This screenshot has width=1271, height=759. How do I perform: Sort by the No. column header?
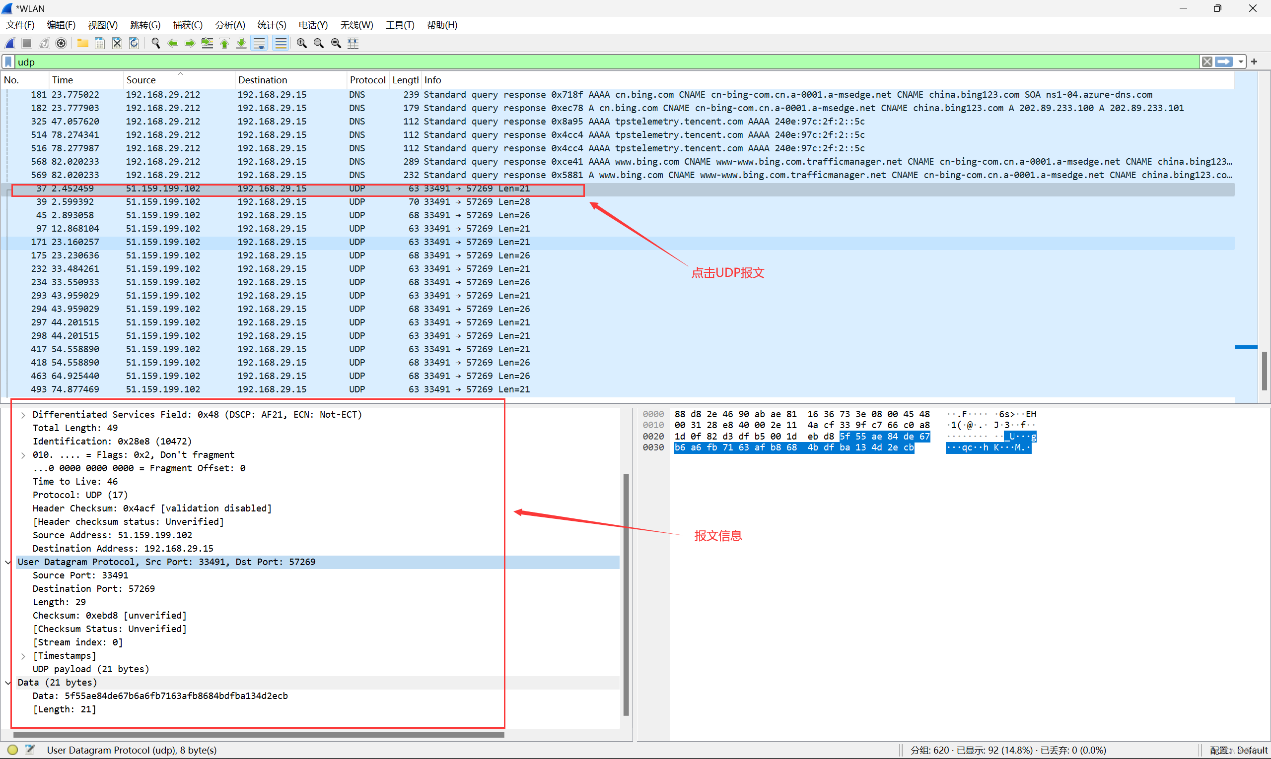[x=24, y=80]
